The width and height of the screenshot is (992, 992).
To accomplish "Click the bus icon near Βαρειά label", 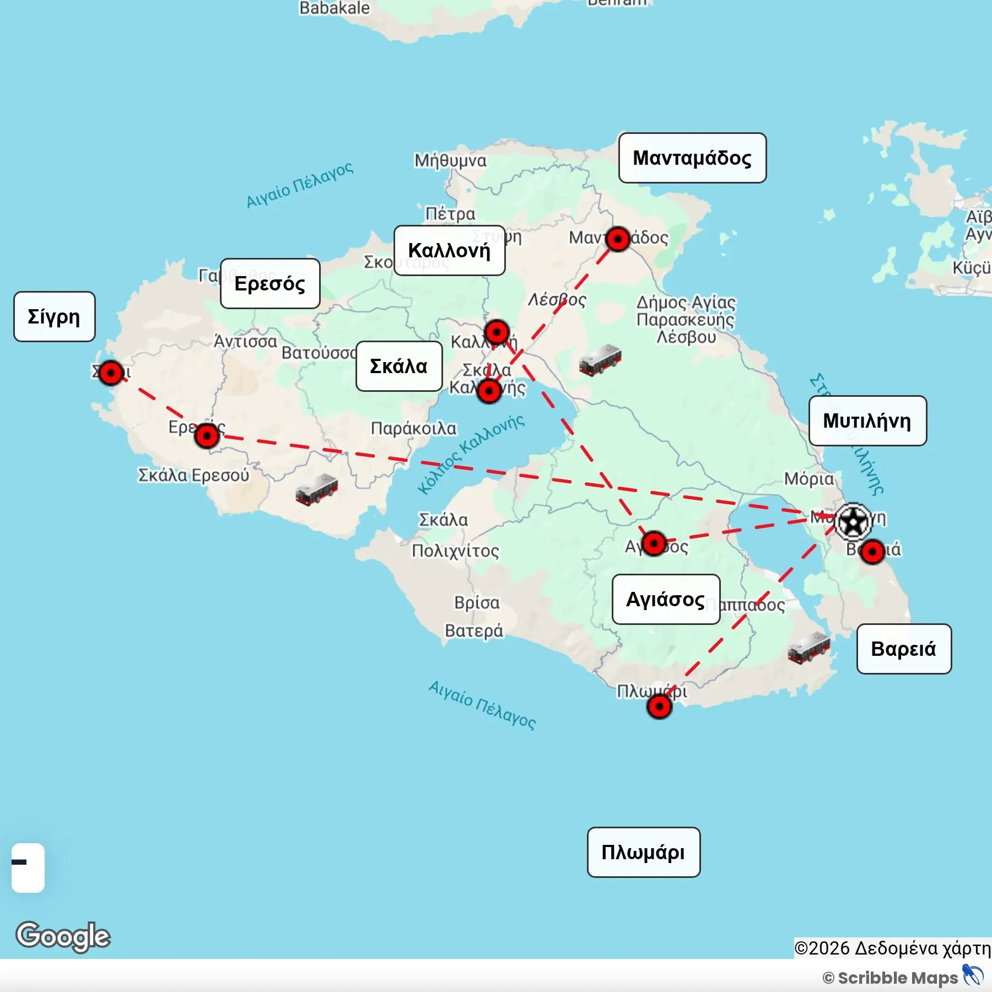I will tap(808, 648).
